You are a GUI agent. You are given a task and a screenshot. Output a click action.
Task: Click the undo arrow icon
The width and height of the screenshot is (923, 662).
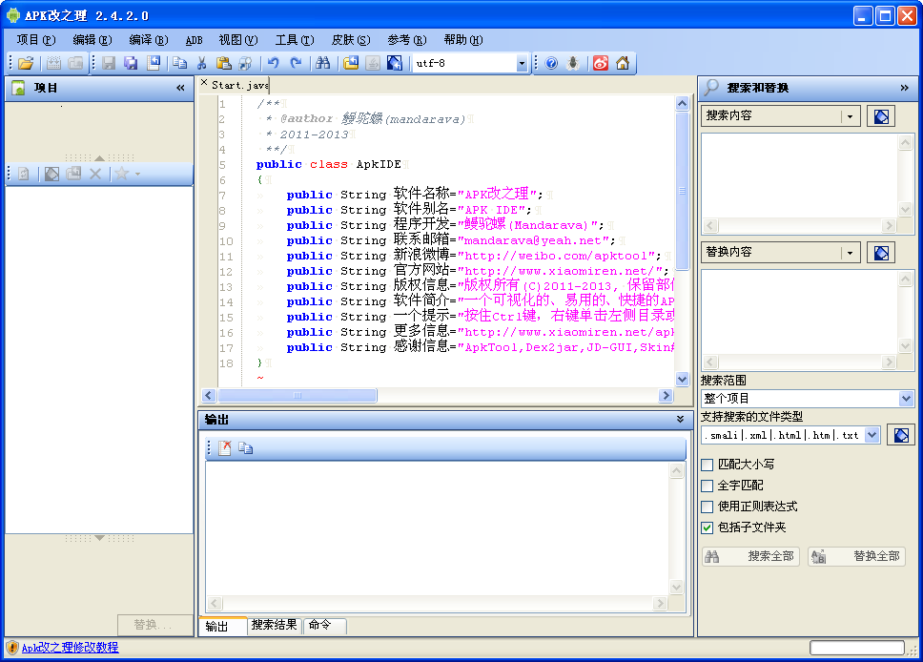point(273,63)
